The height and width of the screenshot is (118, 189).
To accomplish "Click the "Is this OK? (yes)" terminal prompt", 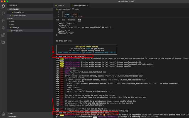I will (x=64, y=41).
